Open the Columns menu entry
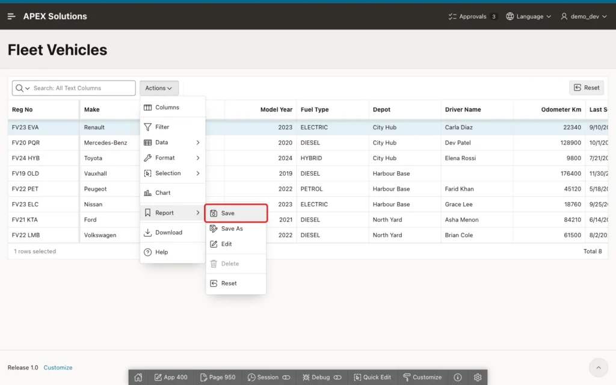The height and width of the screenshot is (385, 616). click(x=173, y=107)
